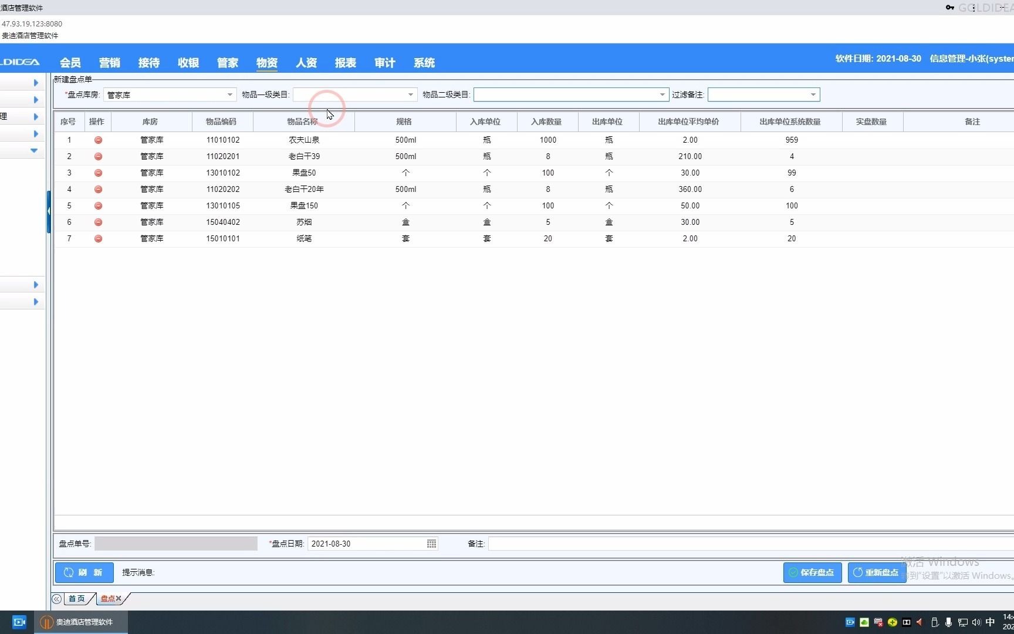Click the 重新盘点 button
Image resolution: width=1014 pixels, height=634 pixels.
pyautogui.click(x=877, y=572)
